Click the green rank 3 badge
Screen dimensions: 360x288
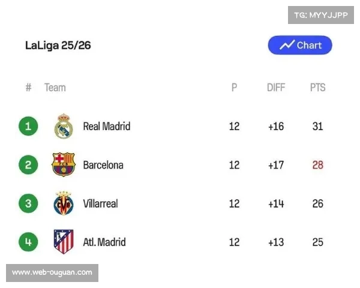pos(28,203)
